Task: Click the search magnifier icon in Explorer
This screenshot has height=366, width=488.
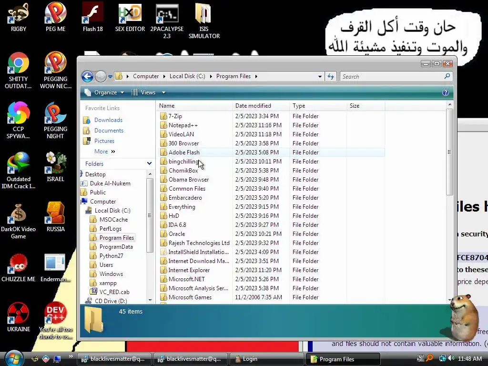Action: [447, 76]
